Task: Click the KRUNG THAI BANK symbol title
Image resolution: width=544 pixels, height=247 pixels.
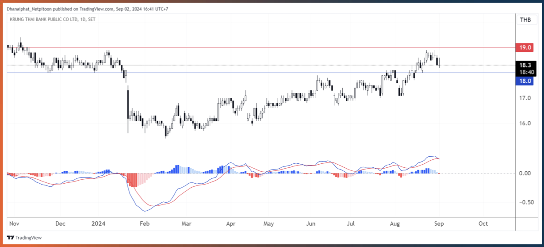Action: [52, 19]
